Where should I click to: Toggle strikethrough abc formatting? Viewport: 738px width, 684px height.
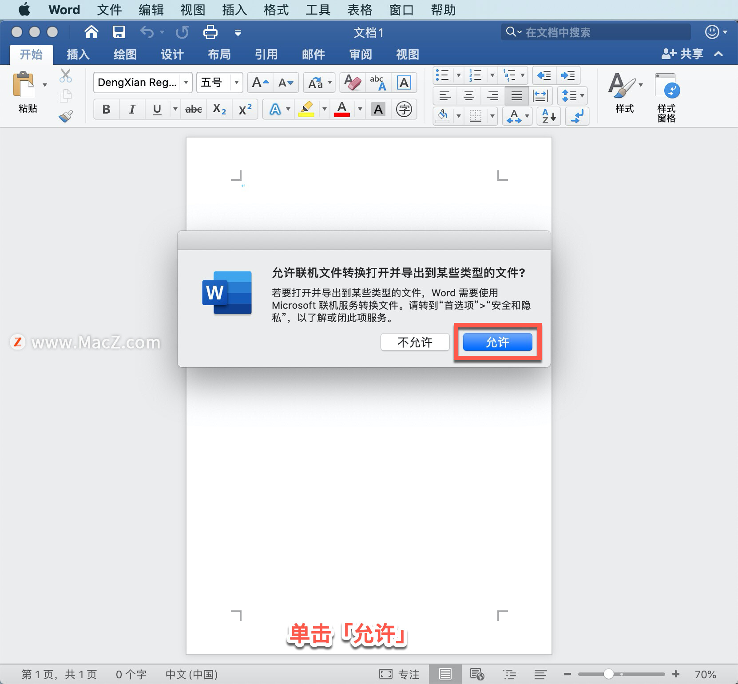pyautogui.click(x=194, y=109)
